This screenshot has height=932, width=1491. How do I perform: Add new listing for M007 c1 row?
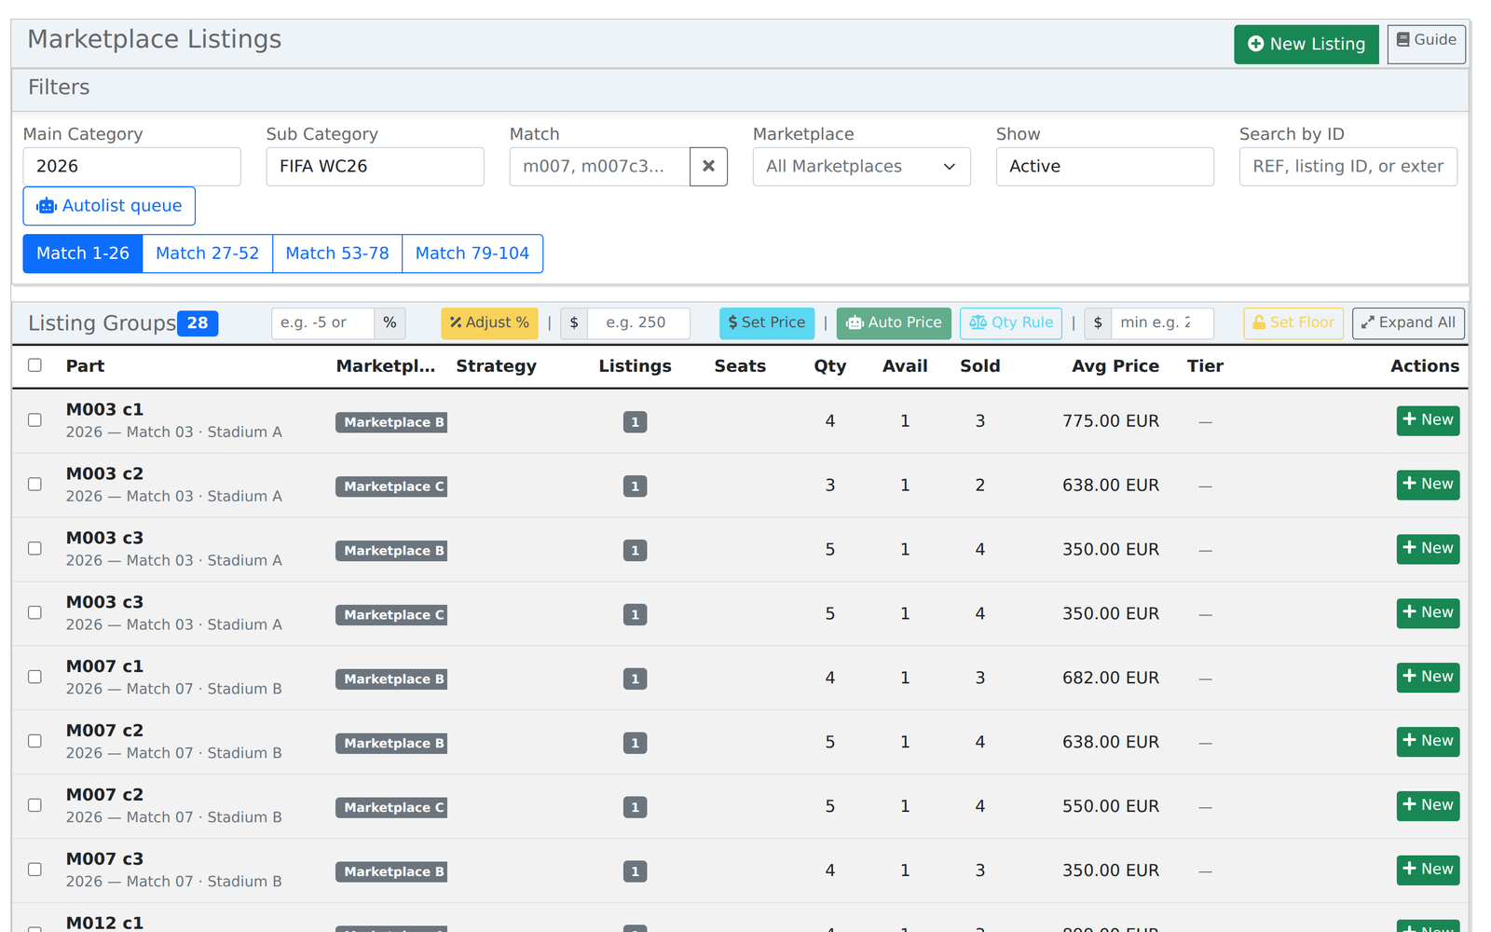click(1428, 678)
